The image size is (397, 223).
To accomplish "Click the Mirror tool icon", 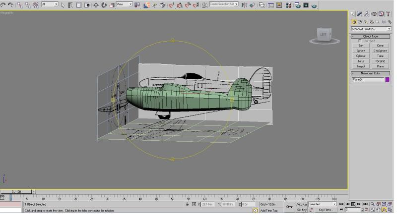I will [244, 5].
